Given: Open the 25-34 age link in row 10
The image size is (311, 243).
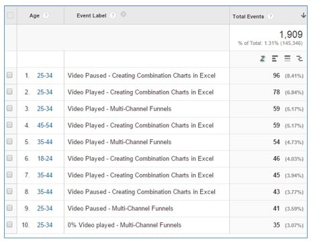Looking at the screenshot, I should (45, 225).
